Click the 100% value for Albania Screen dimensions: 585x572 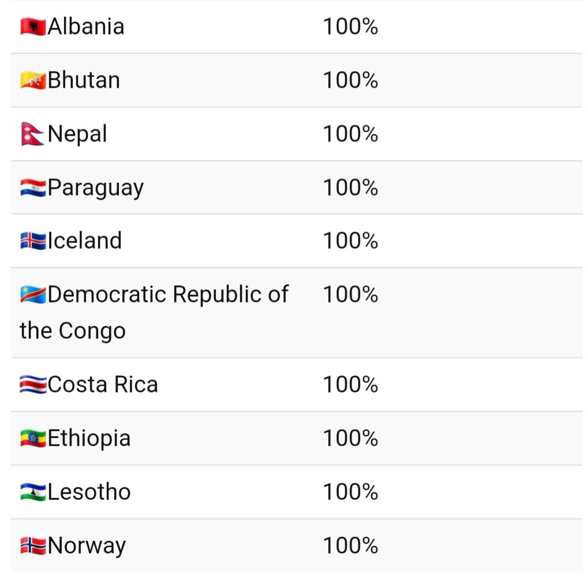(350, 27)
